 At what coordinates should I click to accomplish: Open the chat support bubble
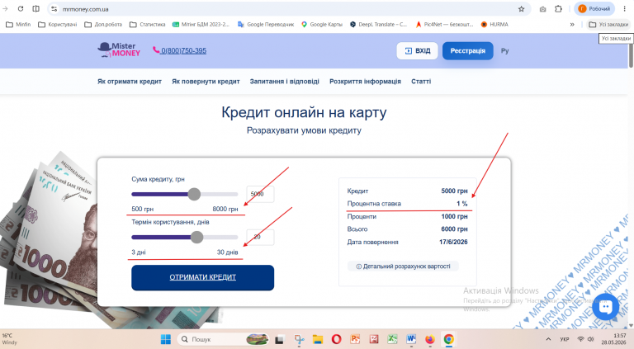[x=605, y=307]
